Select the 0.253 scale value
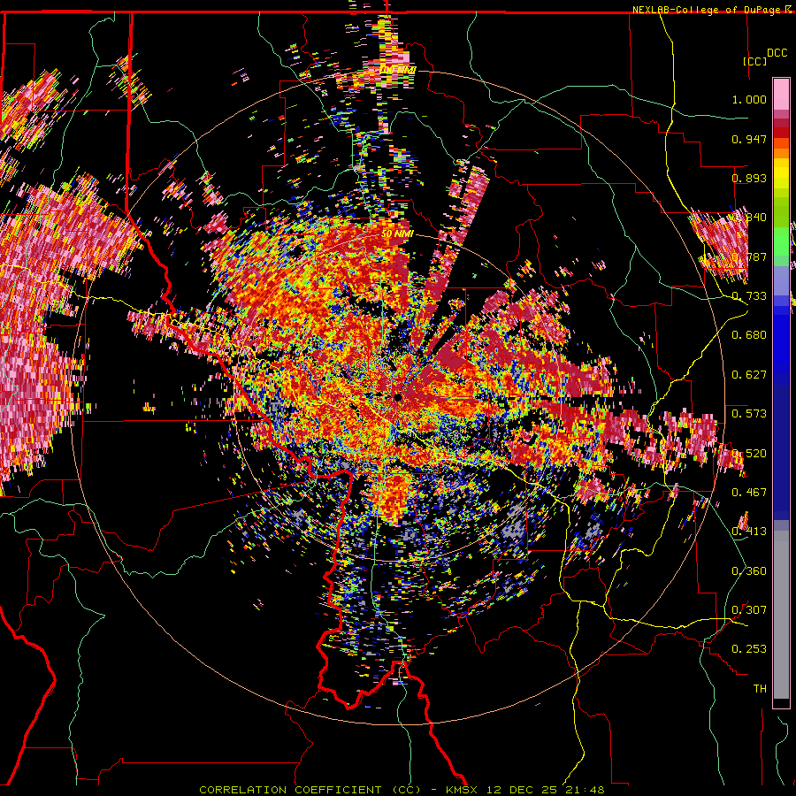 [x=749, y=649]
